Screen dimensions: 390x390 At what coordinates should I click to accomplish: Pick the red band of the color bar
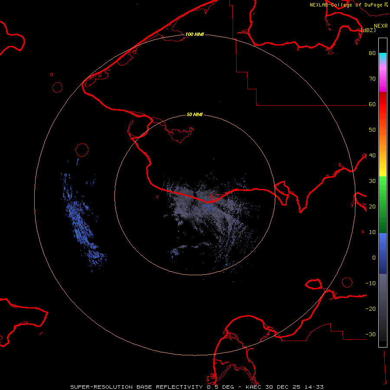[x=383, y=104]
